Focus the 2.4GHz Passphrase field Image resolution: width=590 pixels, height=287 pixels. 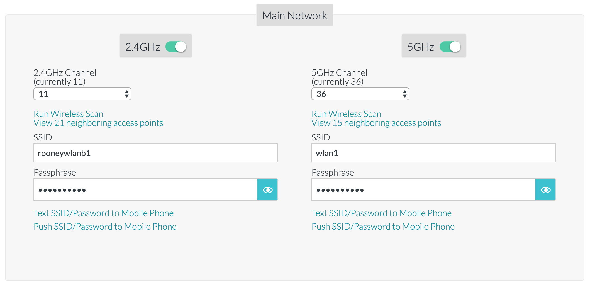[145, 190]
